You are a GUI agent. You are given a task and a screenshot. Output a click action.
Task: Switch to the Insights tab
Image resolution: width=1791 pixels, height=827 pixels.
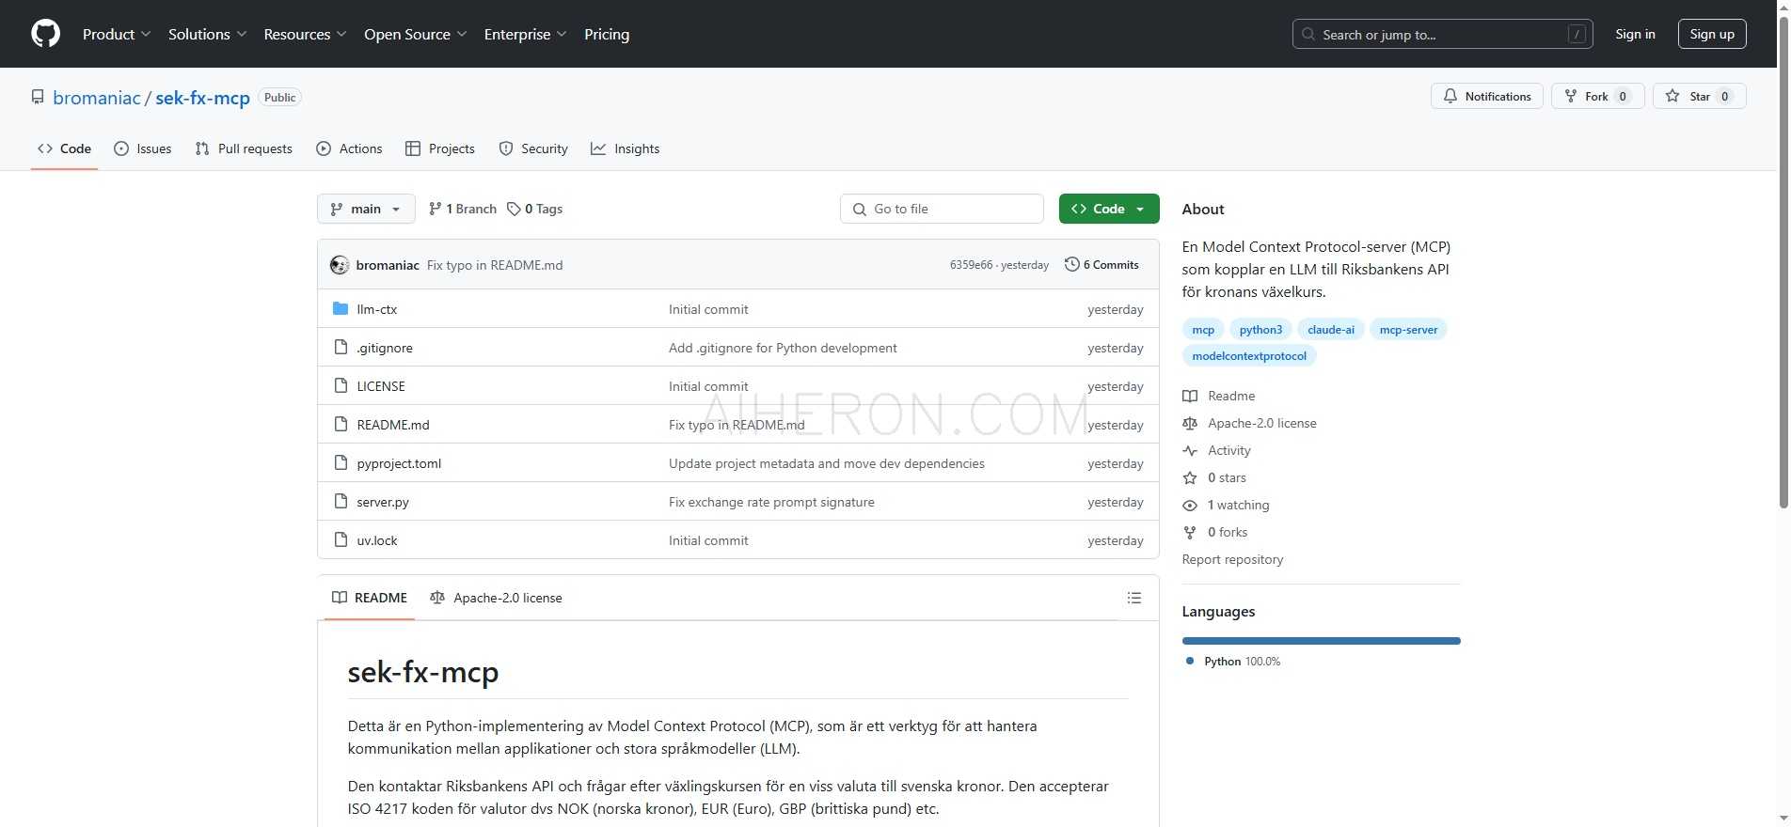coord(626,148)
